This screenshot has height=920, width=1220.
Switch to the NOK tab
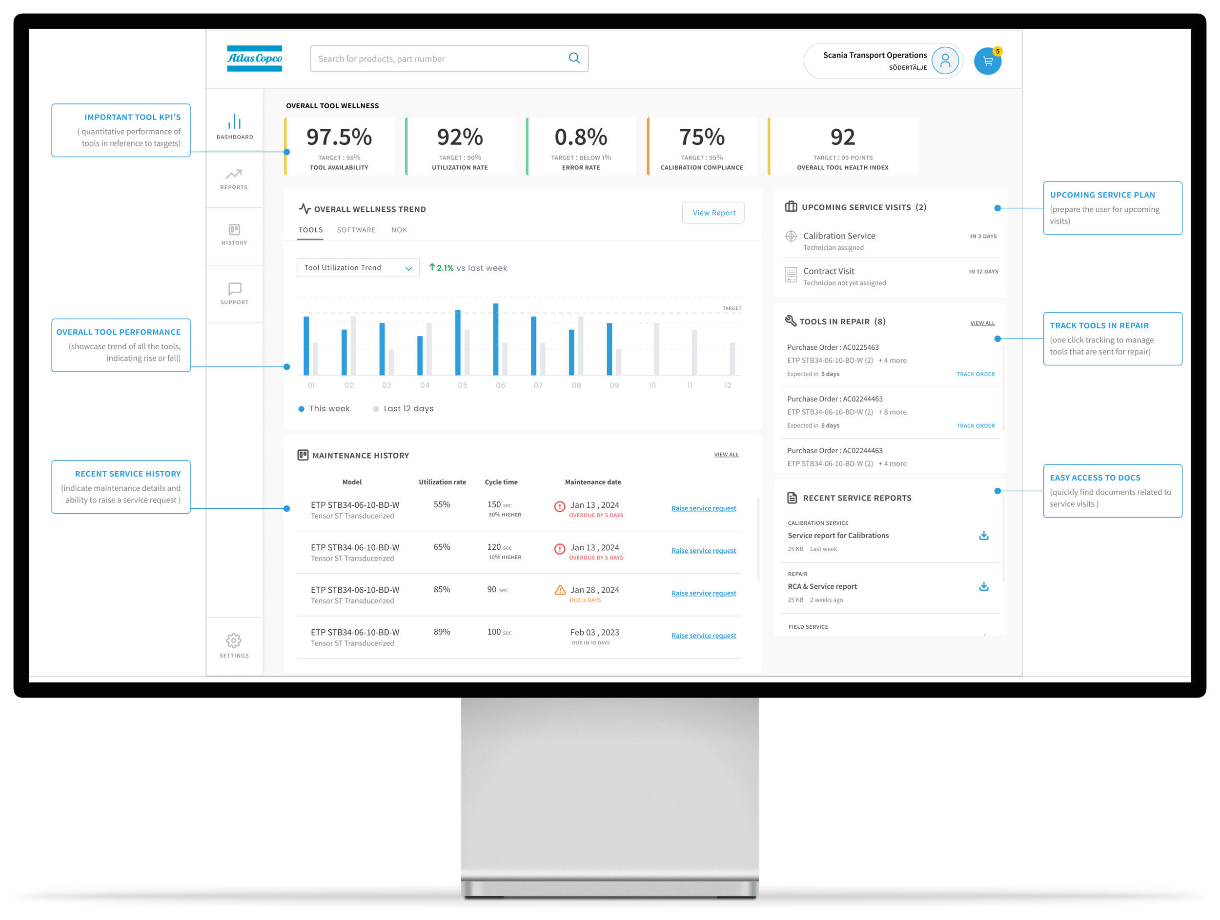399,230
